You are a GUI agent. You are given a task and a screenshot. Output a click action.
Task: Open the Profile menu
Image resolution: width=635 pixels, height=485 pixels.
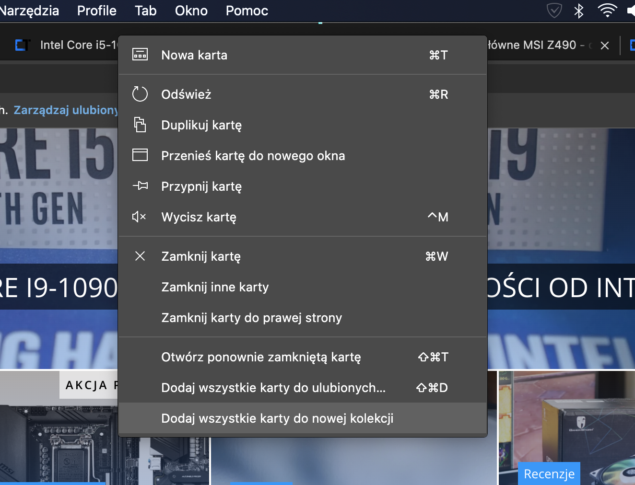pyautogui.click(x=97, y=11)
